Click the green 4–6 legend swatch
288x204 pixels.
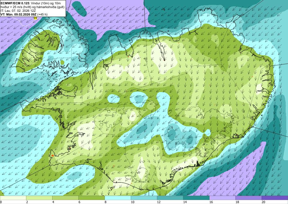(65, 198)
